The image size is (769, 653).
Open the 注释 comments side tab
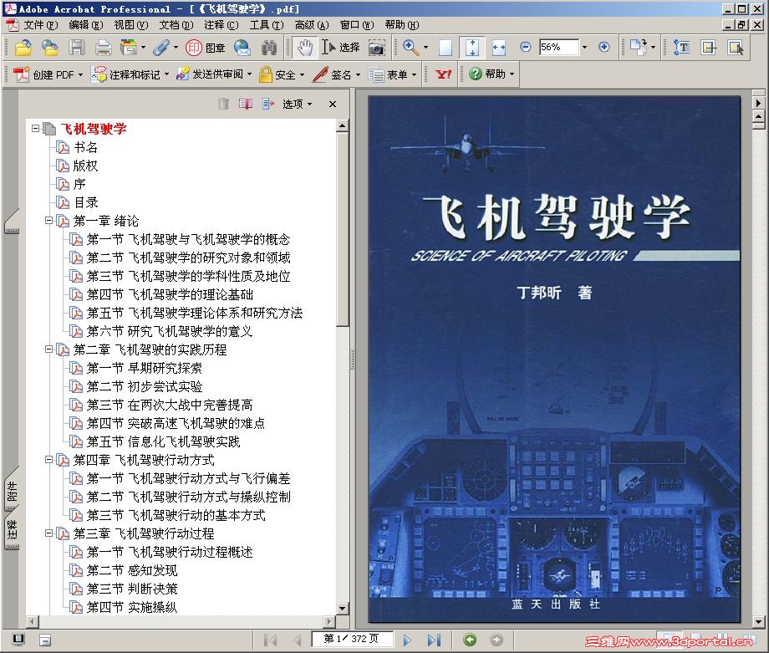click(12, 531)
